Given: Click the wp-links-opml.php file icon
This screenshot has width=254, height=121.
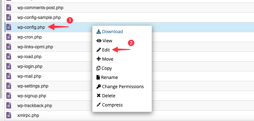Looking at the screenshot, I should tap(9, 46).
